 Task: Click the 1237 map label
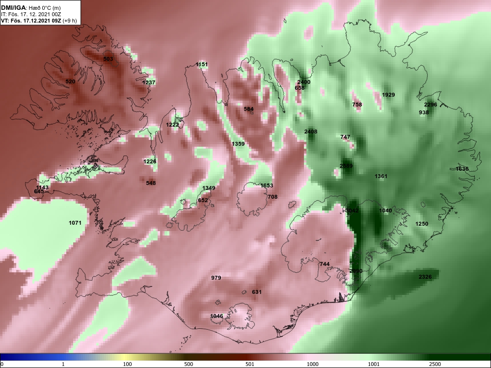149,82
